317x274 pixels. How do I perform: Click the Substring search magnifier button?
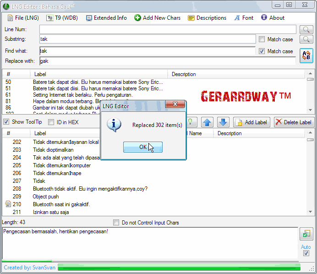(306, 39)
